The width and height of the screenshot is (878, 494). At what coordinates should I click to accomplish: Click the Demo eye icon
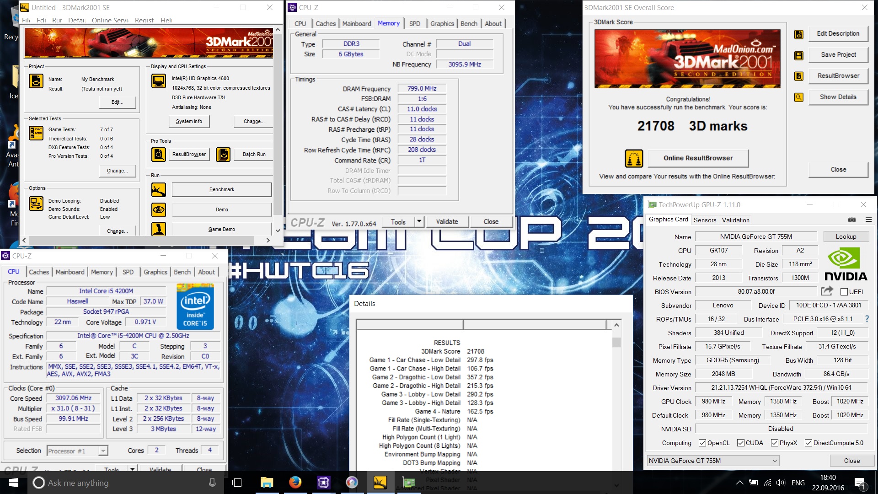coord(159,210)
